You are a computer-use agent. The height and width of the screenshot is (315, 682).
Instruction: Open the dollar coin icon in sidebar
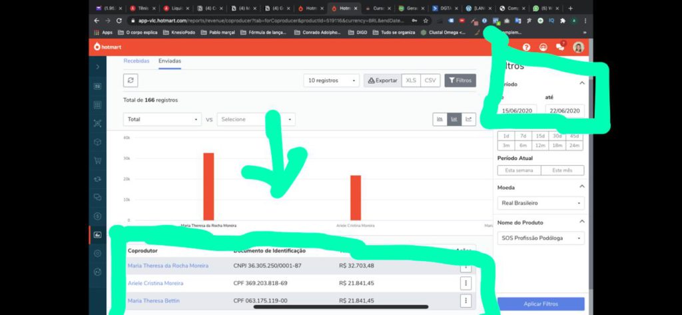tap(97, 216)
